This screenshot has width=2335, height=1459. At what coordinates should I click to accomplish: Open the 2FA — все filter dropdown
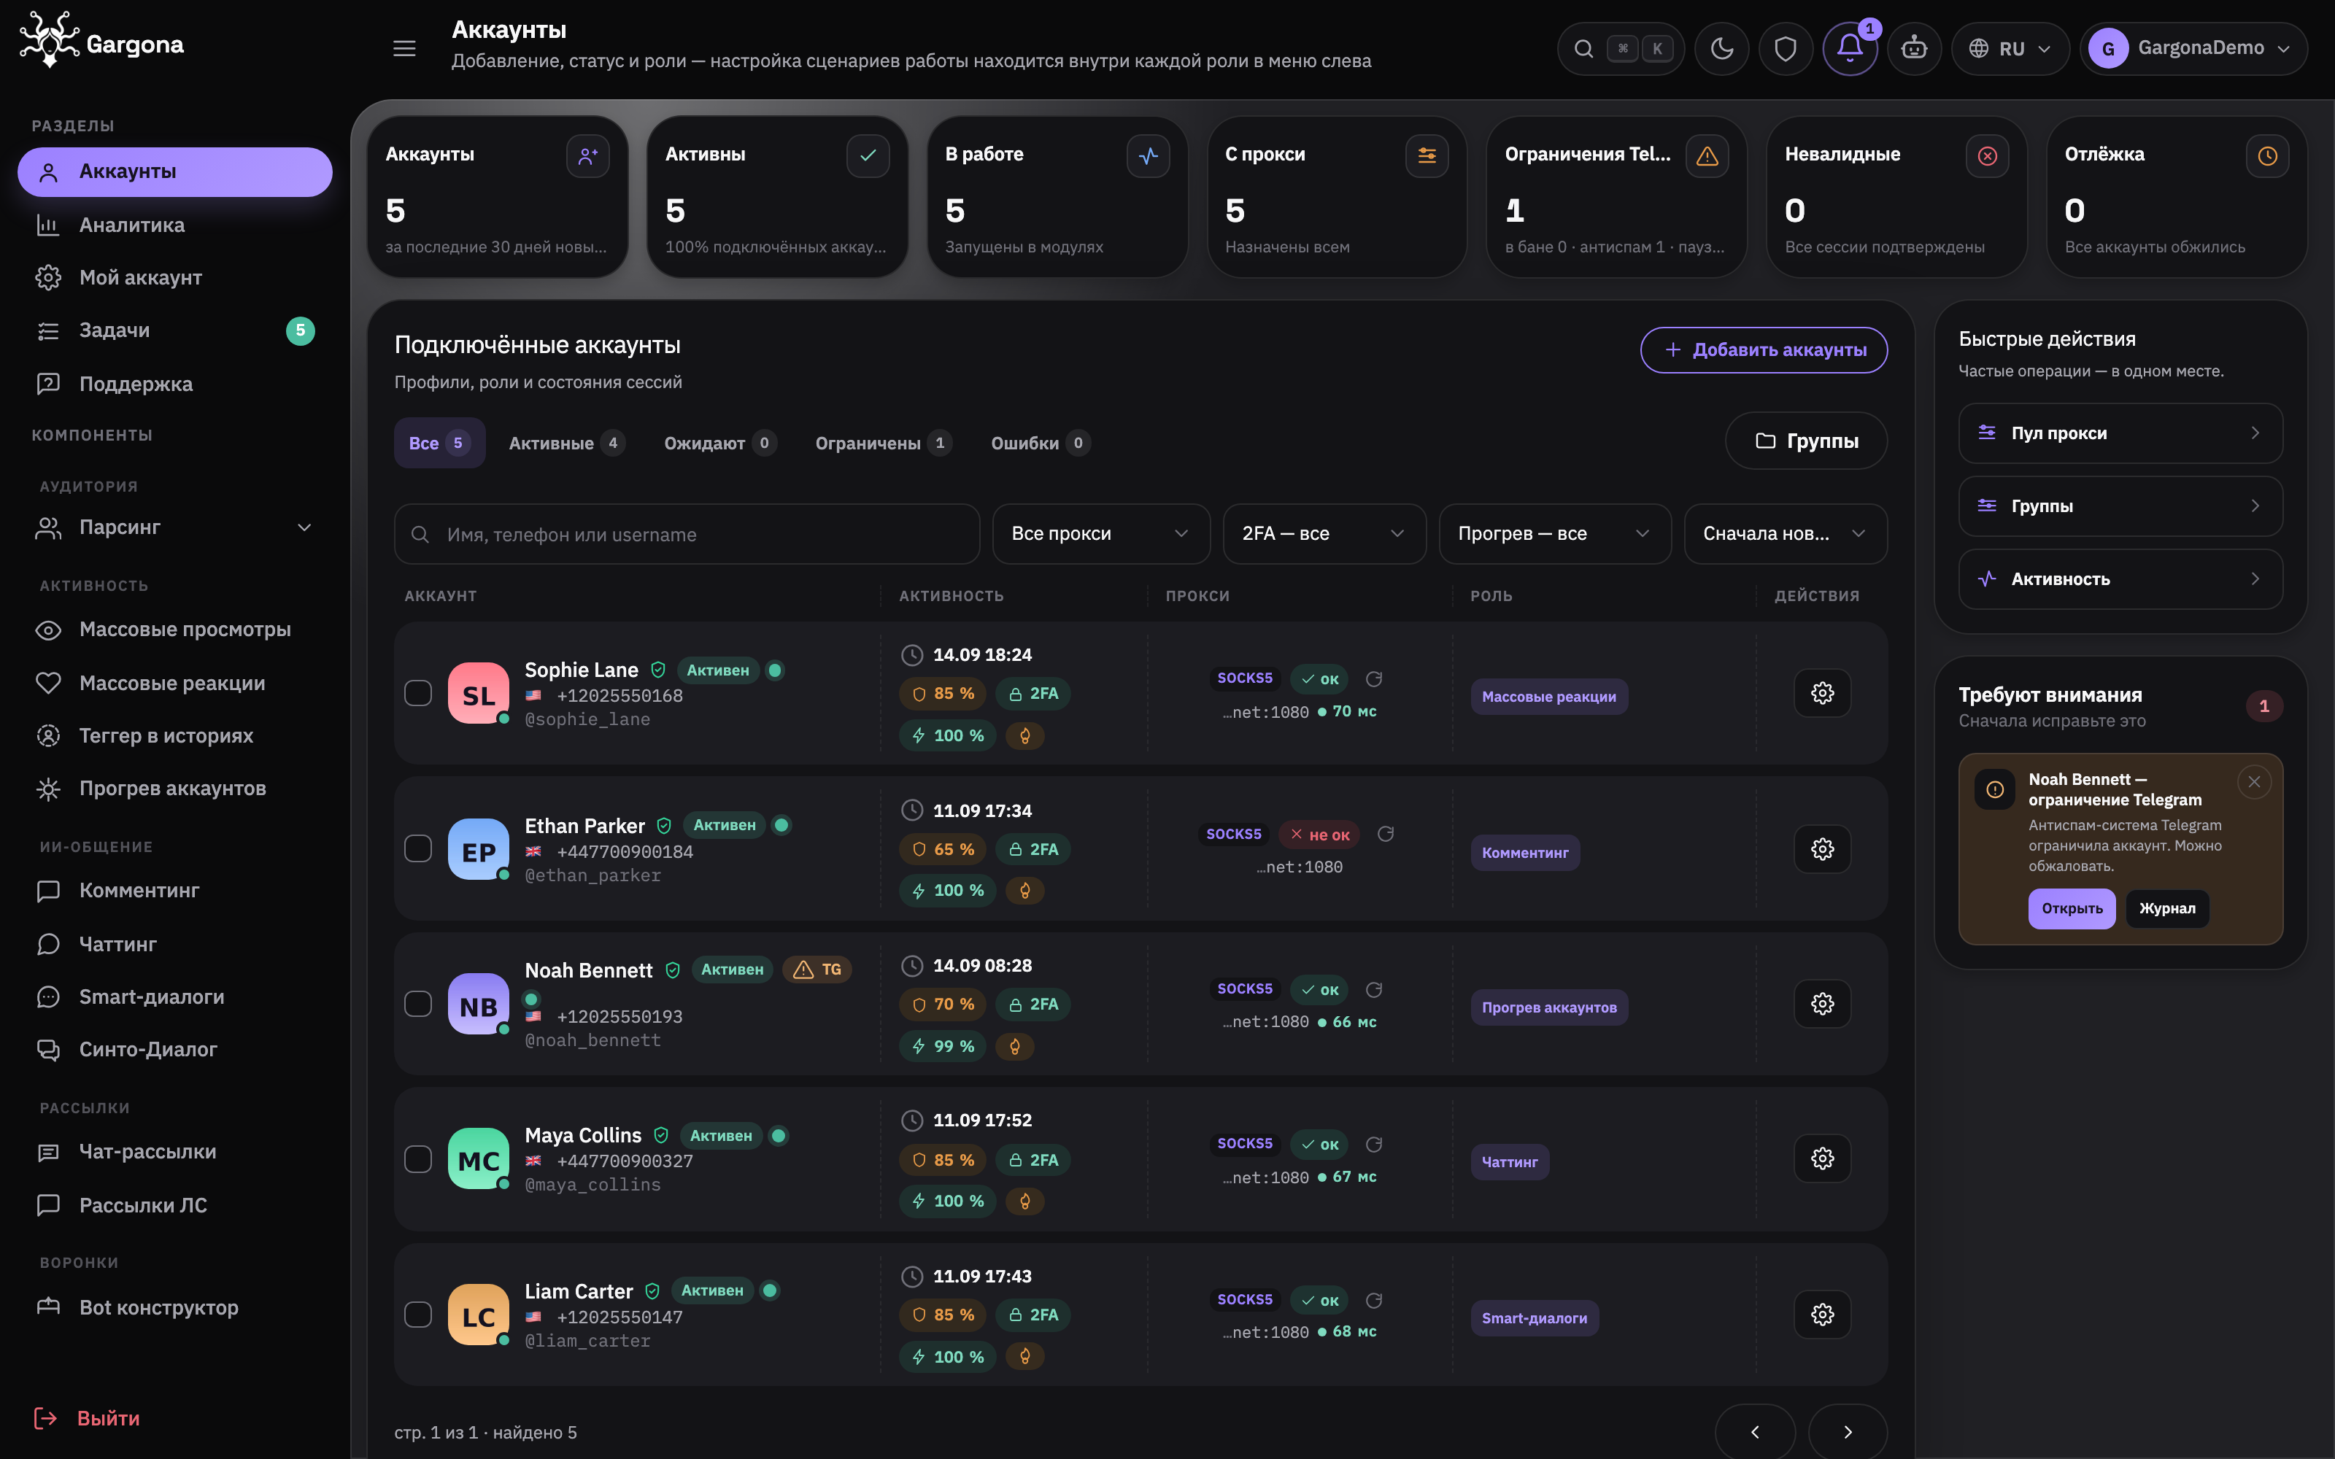[x=1324, y=533]
